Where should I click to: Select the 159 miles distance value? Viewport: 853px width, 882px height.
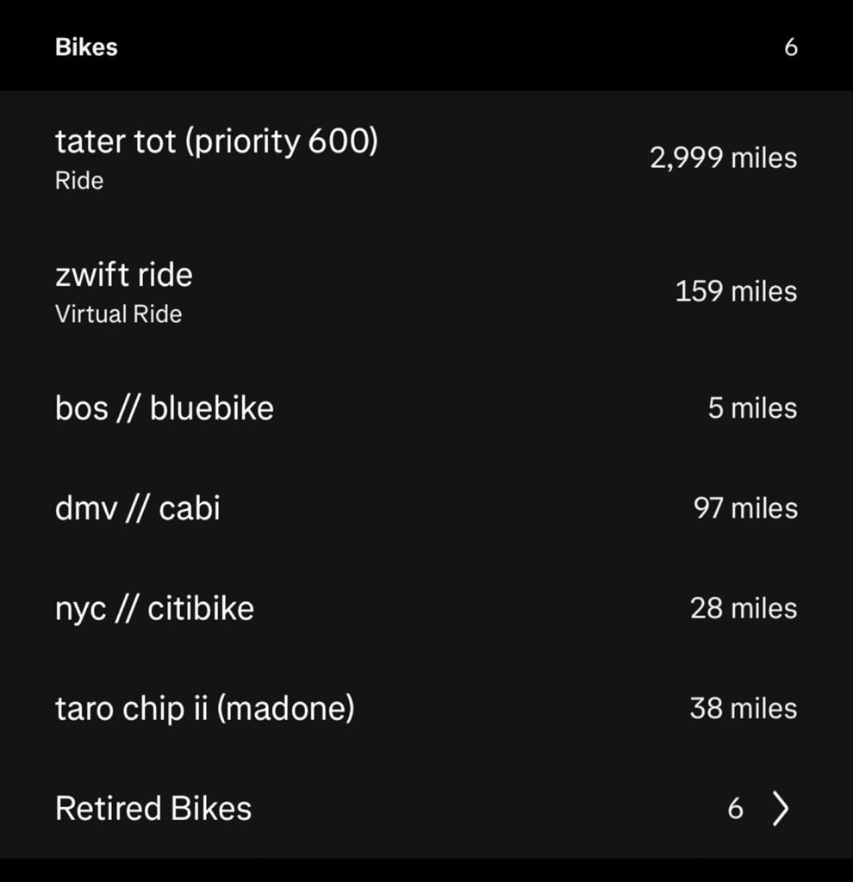[x=736, y=291]
